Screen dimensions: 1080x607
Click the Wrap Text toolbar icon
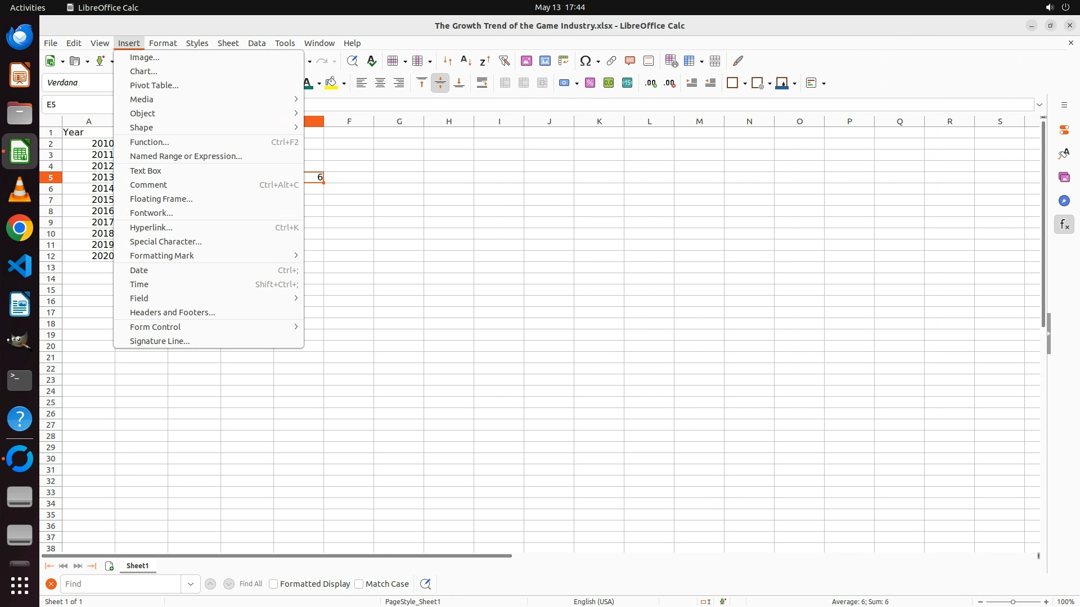(482, 83)
